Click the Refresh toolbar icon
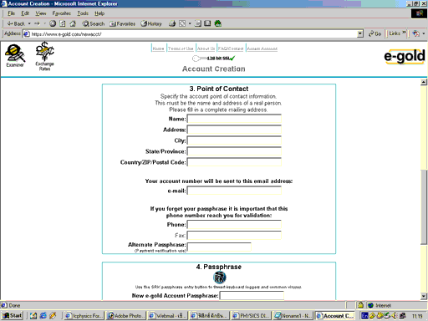The width and height of the screenshot is (428, 321). point(63,23)
